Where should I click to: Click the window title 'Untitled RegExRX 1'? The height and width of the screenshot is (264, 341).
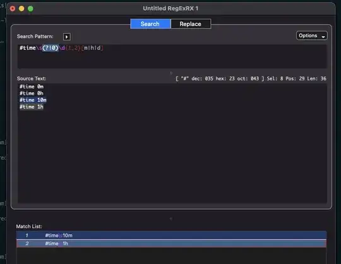coord(170,8)
